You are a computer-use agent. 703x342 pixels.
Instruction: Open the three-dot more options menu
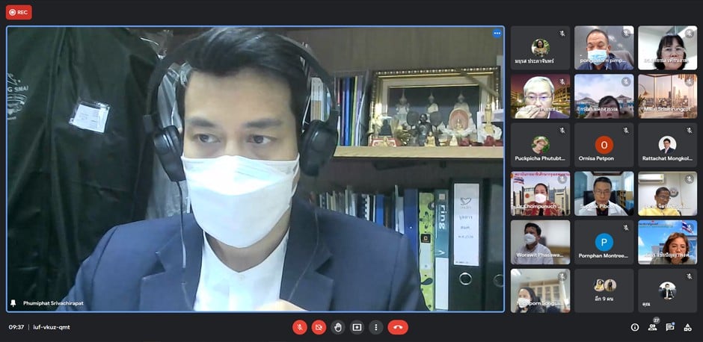tap(375, 327)
